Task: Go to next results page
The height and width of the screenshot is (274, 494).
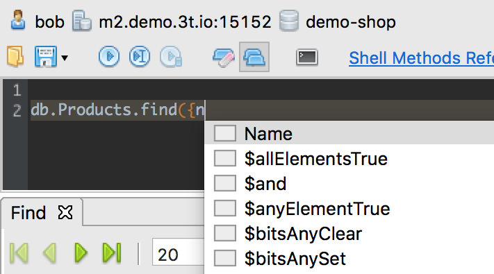Action: coord(81,252)
